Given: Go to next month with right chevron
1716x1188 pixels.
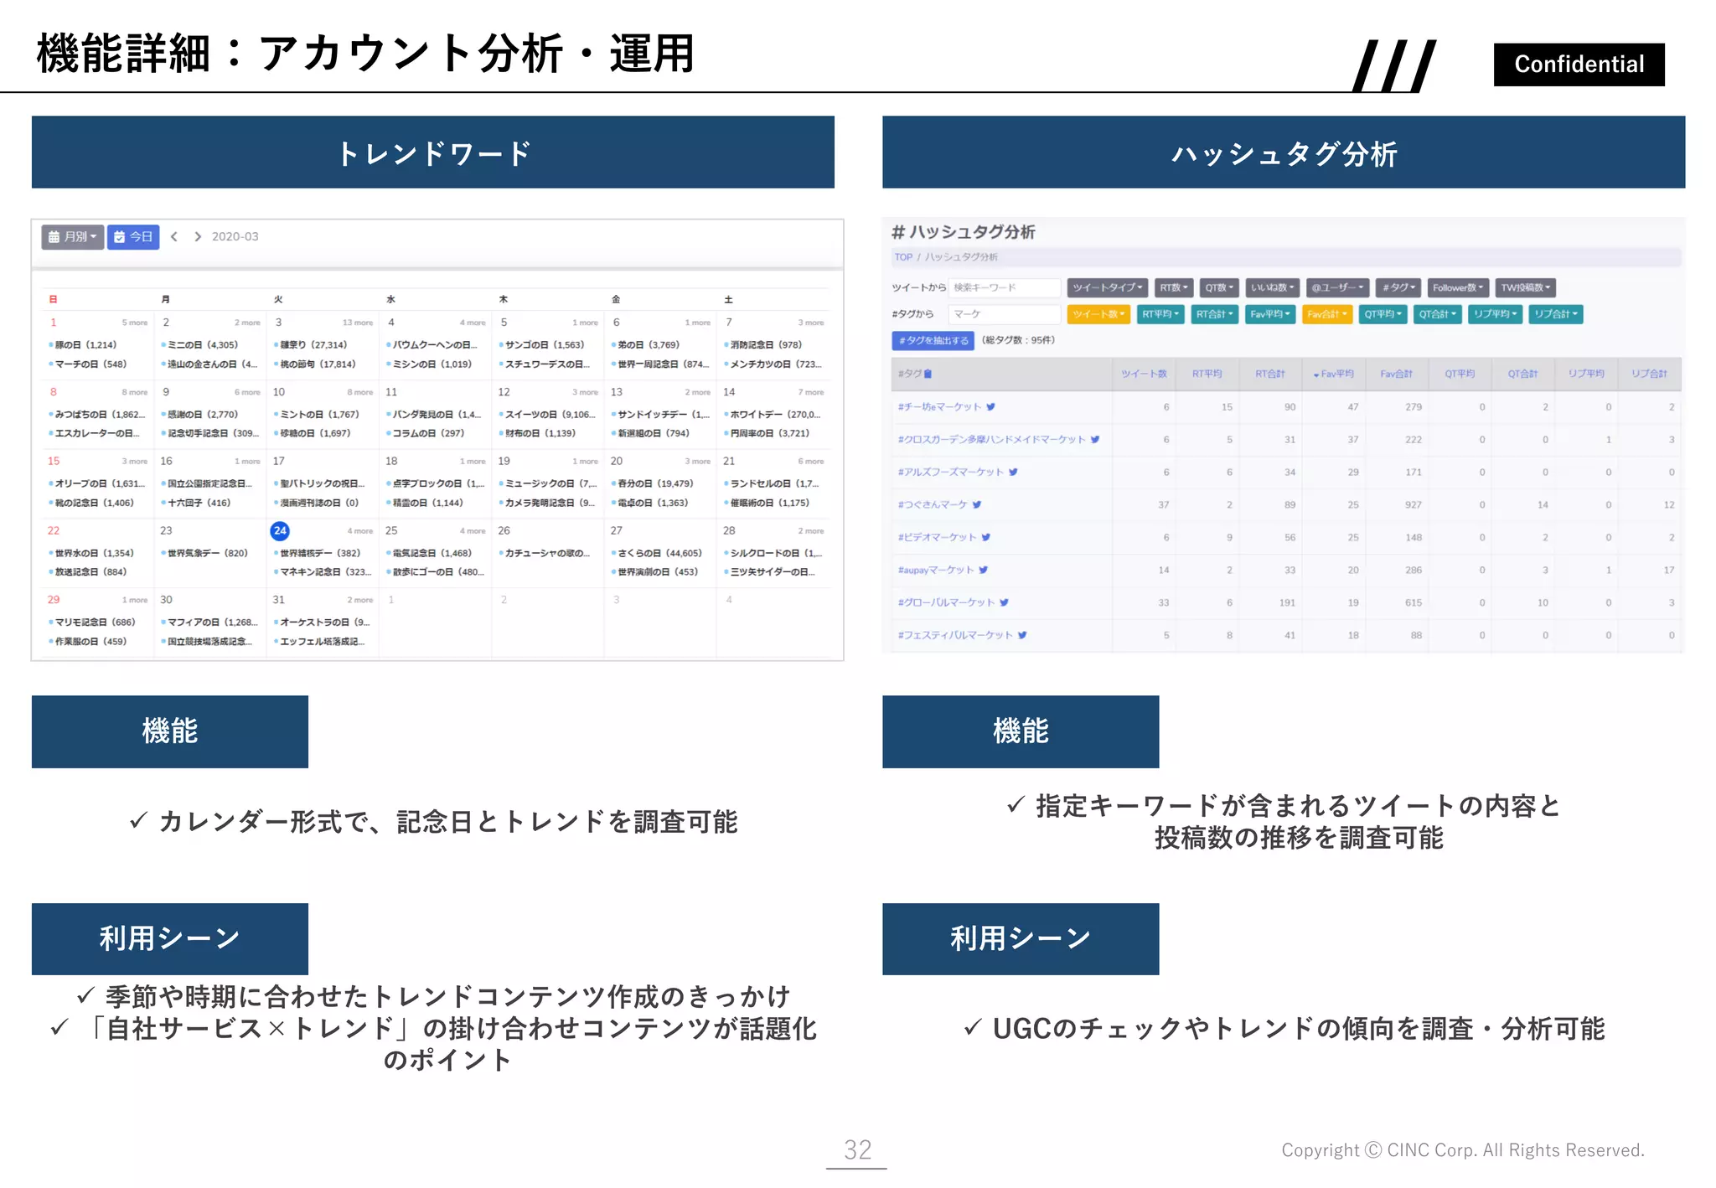Looking at the screenshot, I should (198, 237).
